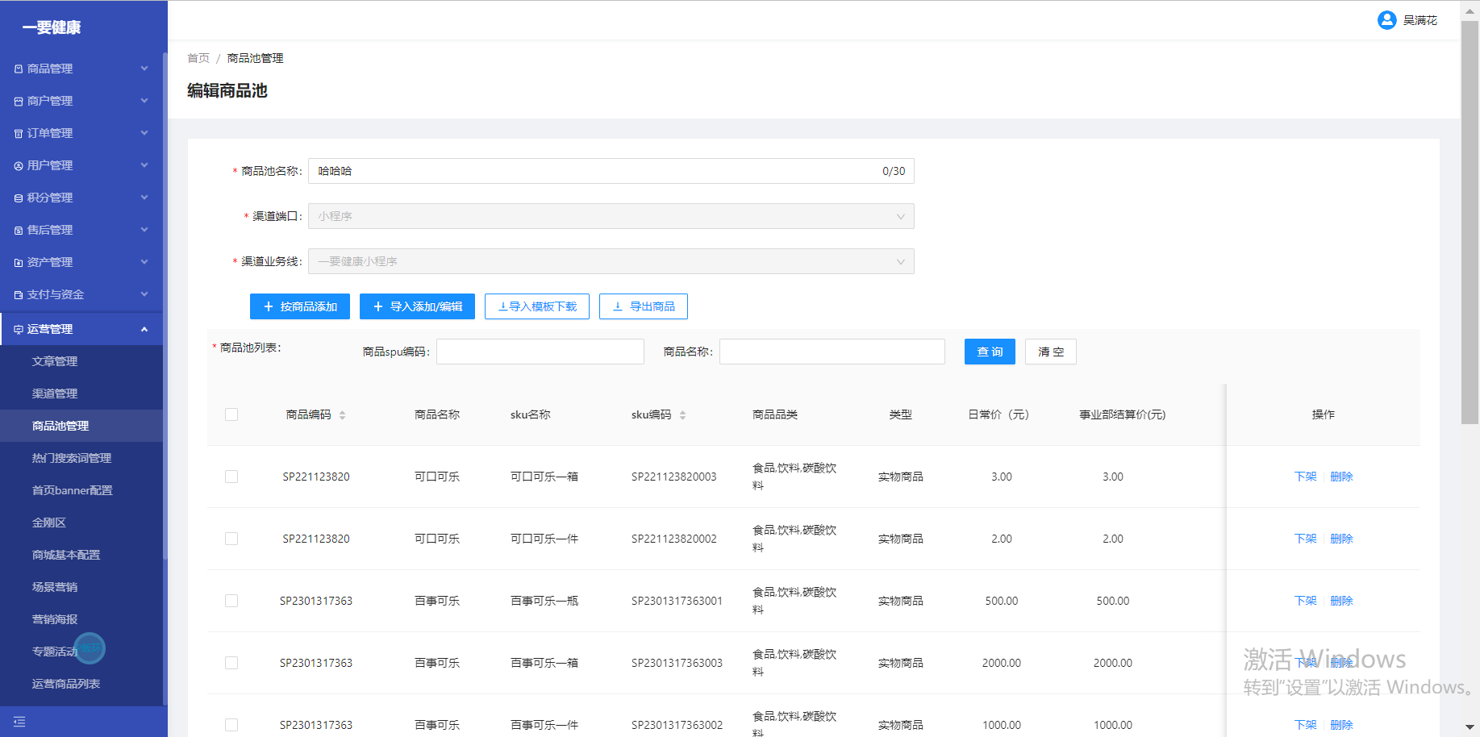This screenshot has width=1480, height=737.
Task: Click 删除 for 百事可乐一瓶 row
Action: (1341, 601)
